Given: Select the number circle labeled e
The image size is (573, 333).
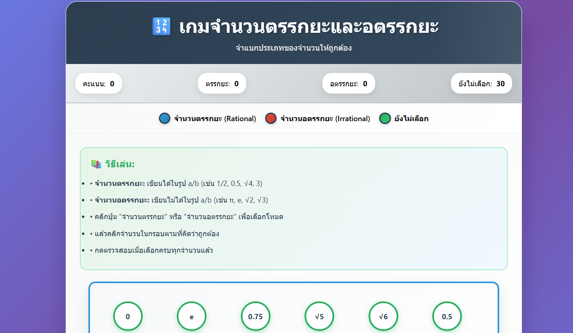Looking at the screenshot, I should [x=192, y=316].
